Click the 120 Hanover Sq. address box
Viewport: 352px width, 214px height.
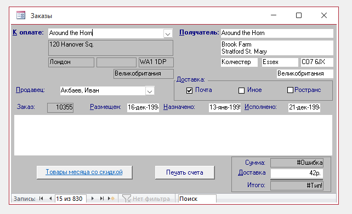click(111, 48)
